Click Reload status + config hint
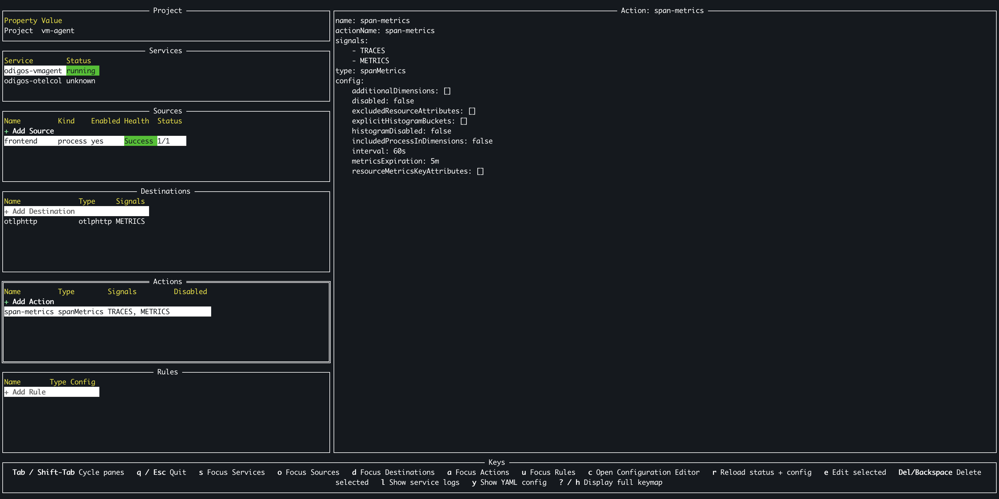 762,472
